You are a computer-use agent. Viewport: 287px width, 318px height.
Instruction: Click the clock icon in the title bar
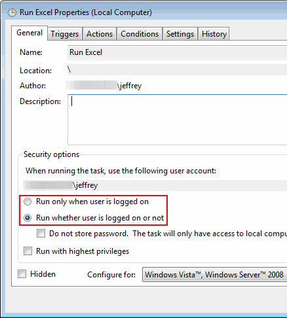[12, 13]
